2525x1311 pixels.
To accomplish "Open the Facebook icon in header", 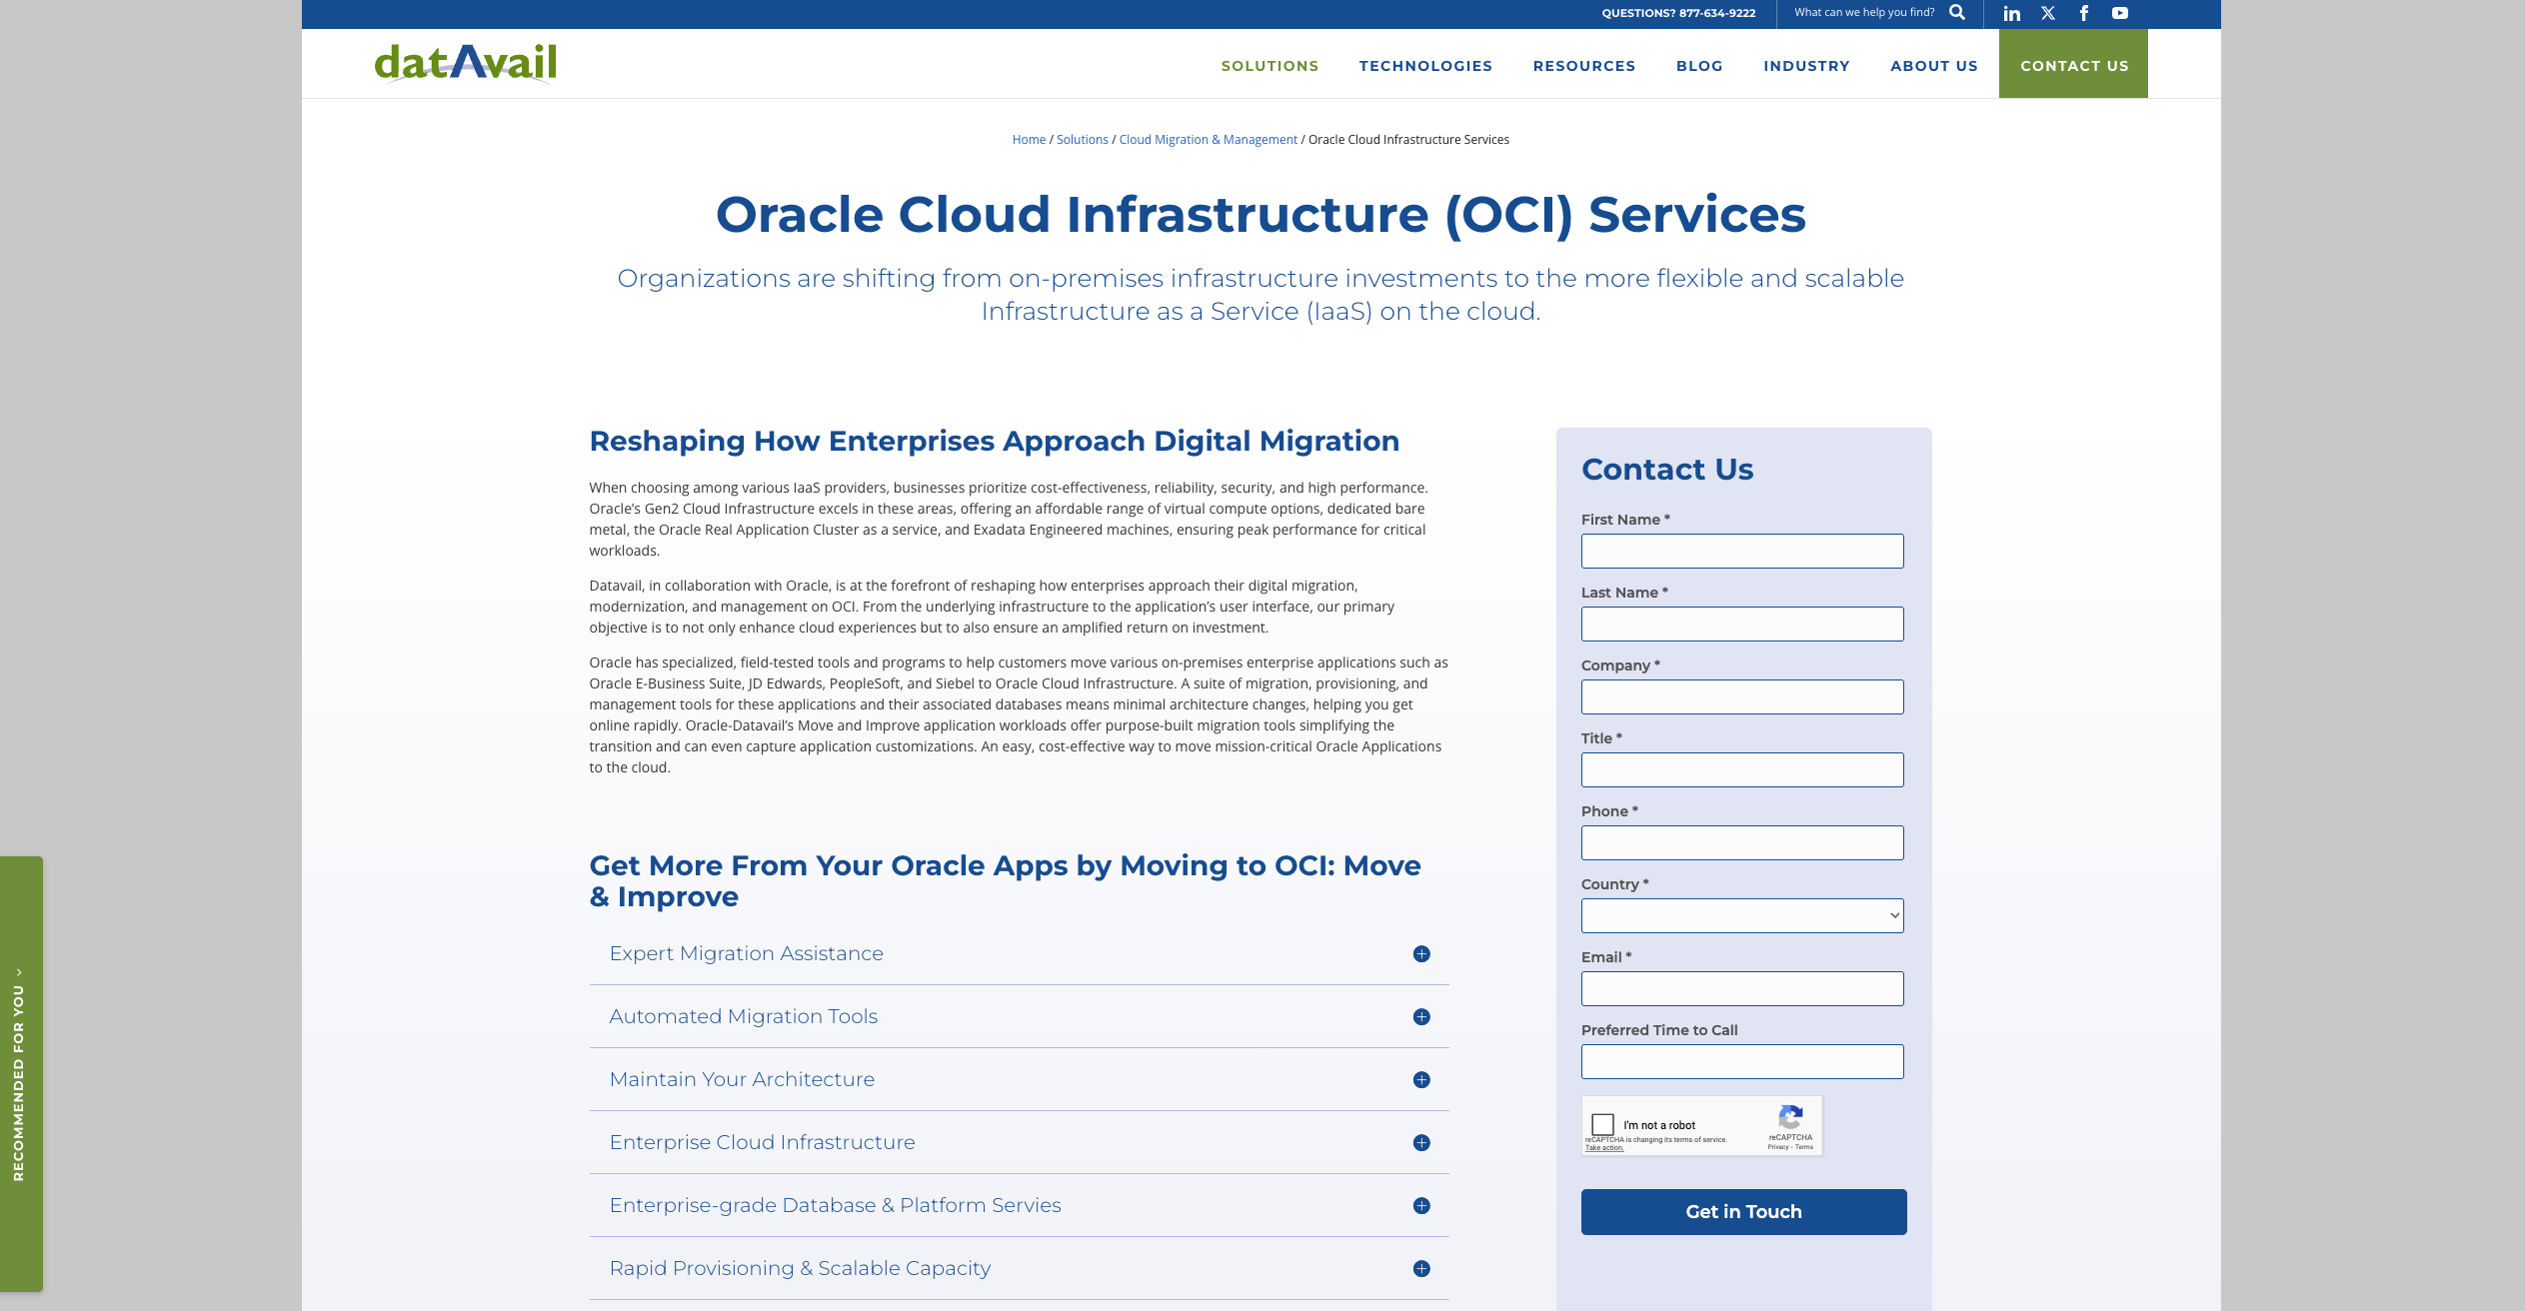I will (x=2084, y=14).
